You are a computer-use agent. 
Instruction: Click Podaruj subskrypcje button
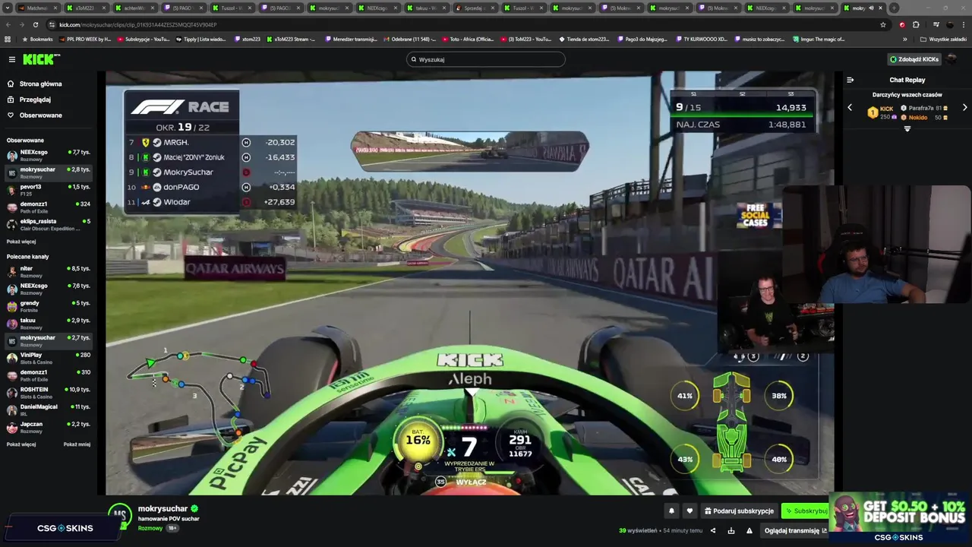point(739,511)
